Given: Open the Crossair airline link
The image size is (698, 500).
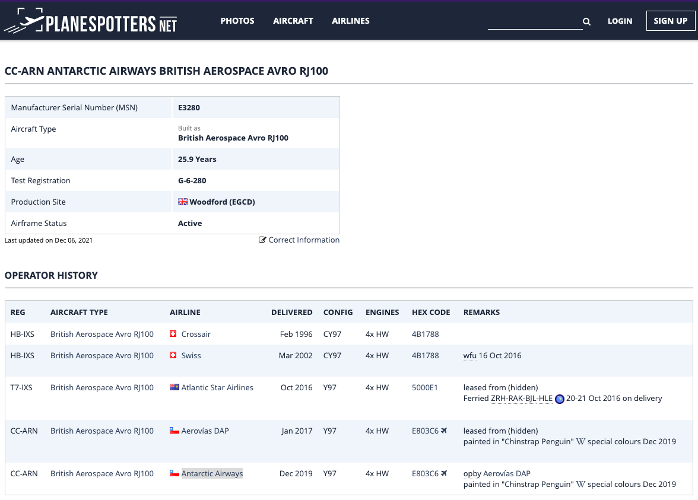Looking at the screenshot, I should point(196,334).
